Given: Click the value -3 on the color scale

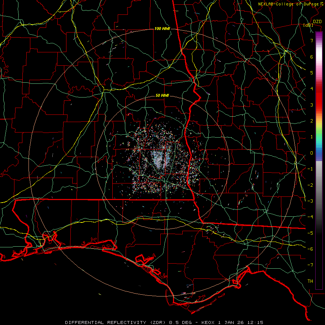Looking at the screenshot, I should coord(310,201).
